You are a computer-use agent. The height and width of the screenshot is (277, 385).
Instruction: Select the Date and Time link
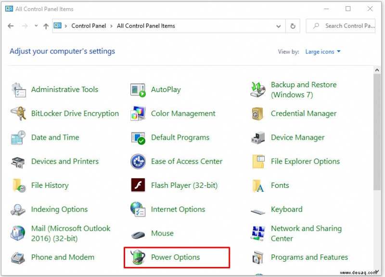pos(55,137)
